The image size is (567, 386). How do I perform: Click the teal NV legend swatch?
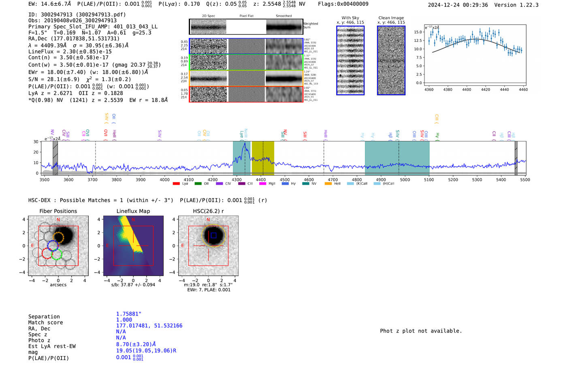click(306, 183)
